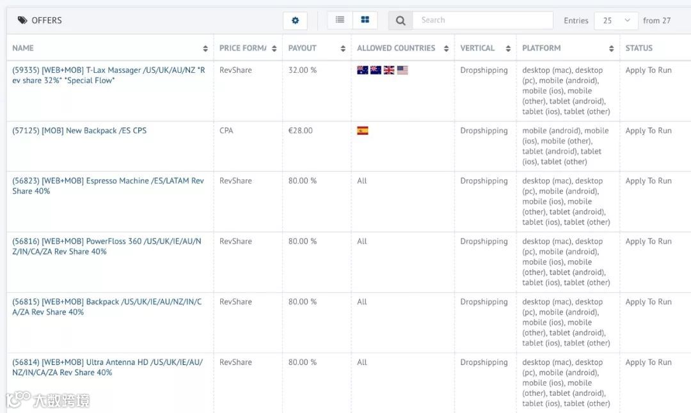The image size is (691, 413).
Task: Click the New Zealand flag in T-Lax row
Action: coord(376,70)
